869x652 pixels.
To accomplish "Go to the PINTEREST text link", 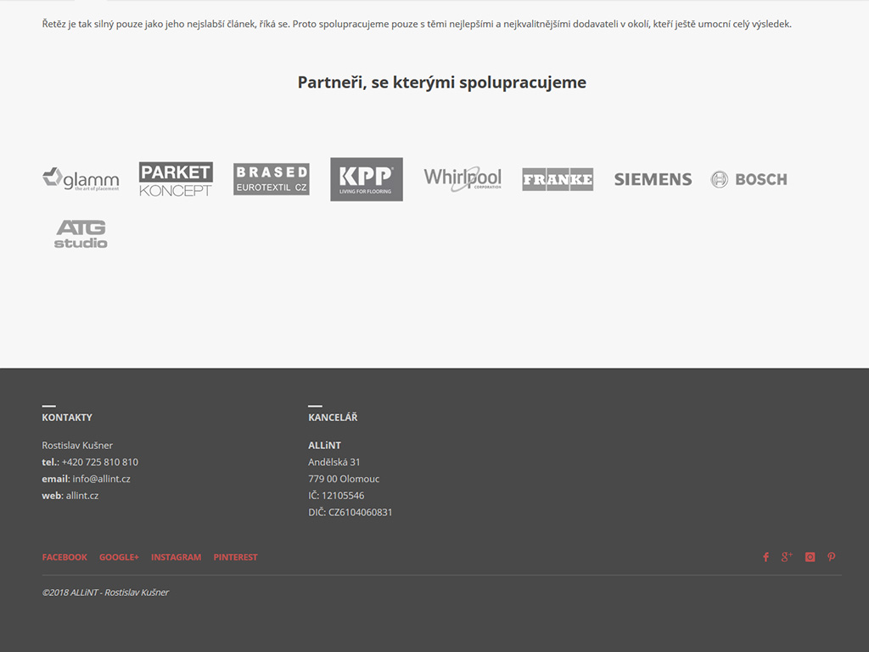I will click(236, 557).
